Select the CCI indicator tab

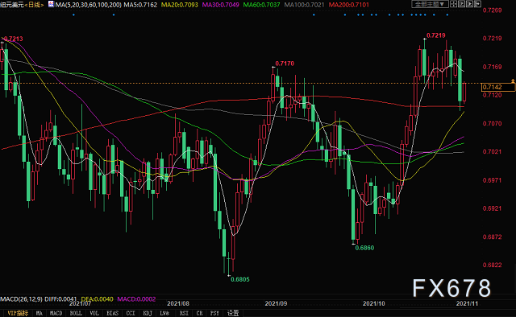point(131,313)
